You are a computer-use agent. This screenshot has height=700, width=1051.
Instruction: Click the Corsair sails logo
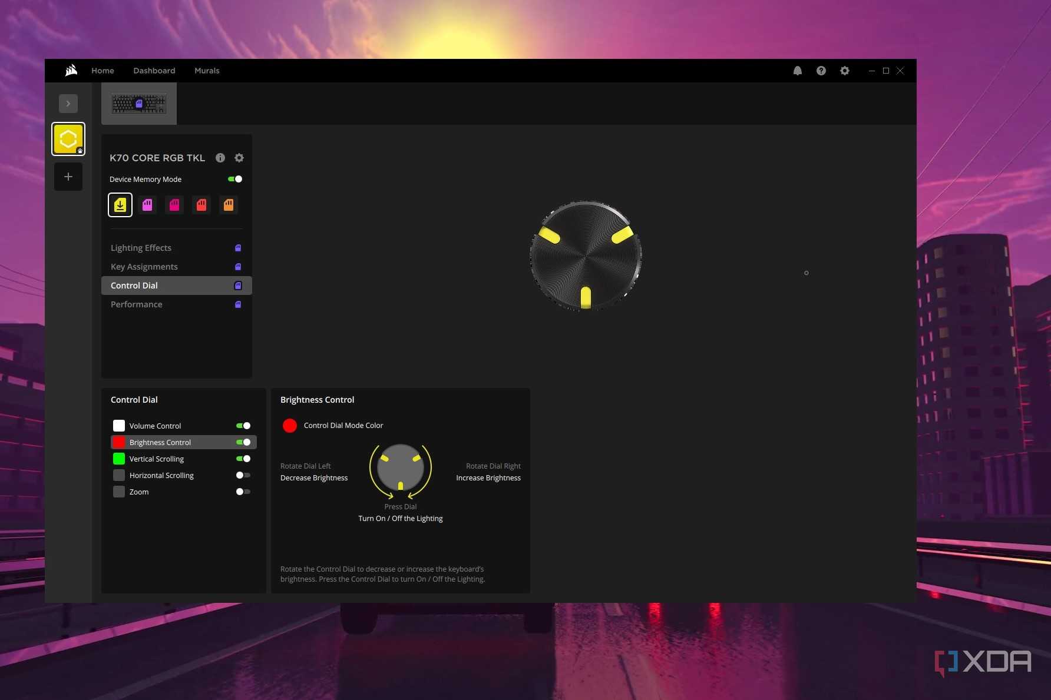[71, 70]
